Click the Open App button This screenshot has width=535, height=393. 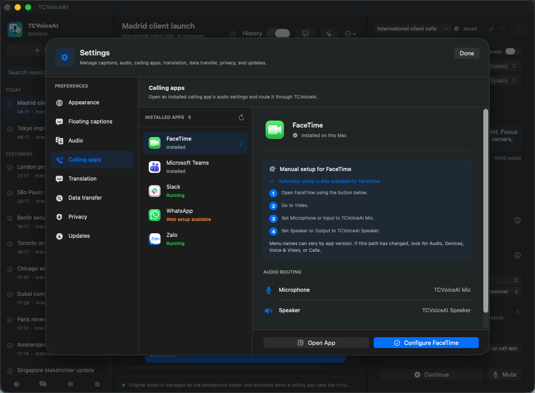coord(316,343)
